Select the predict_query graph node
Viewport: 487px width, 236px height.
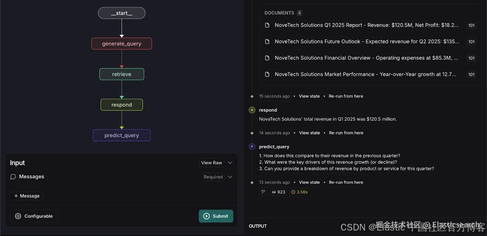point(122,135)
